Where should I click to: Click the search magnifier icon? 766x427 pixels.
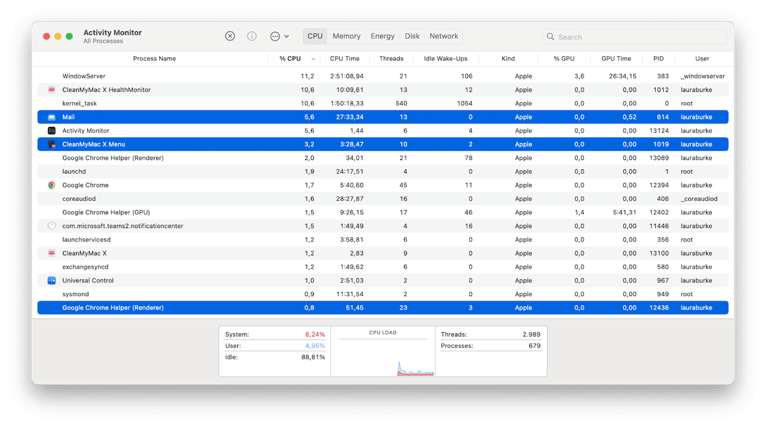550,36
